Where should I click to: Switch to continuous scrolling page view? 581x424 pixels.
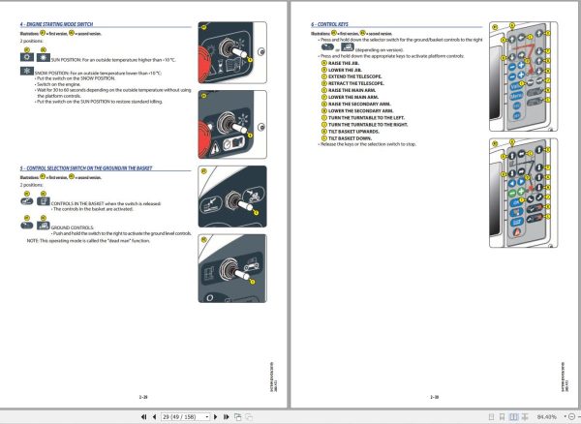pyautogui.click(x=502, y=417)
